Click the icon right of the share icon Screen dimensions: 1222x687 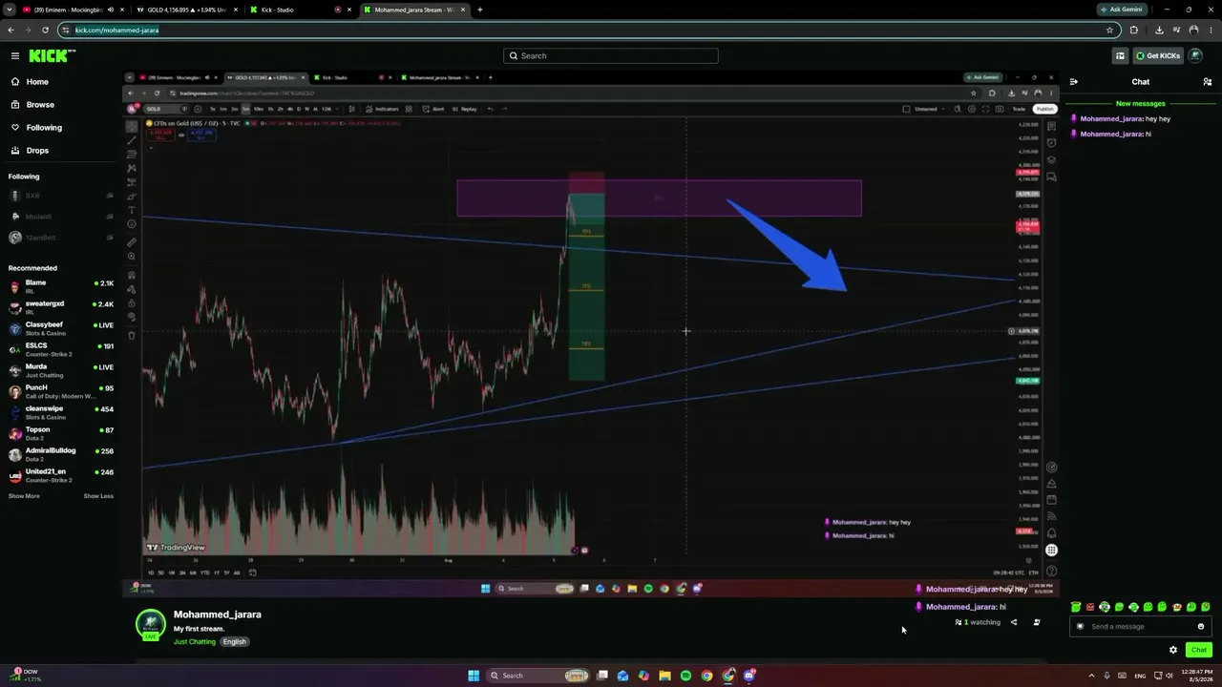click(x=1037, y=622)
